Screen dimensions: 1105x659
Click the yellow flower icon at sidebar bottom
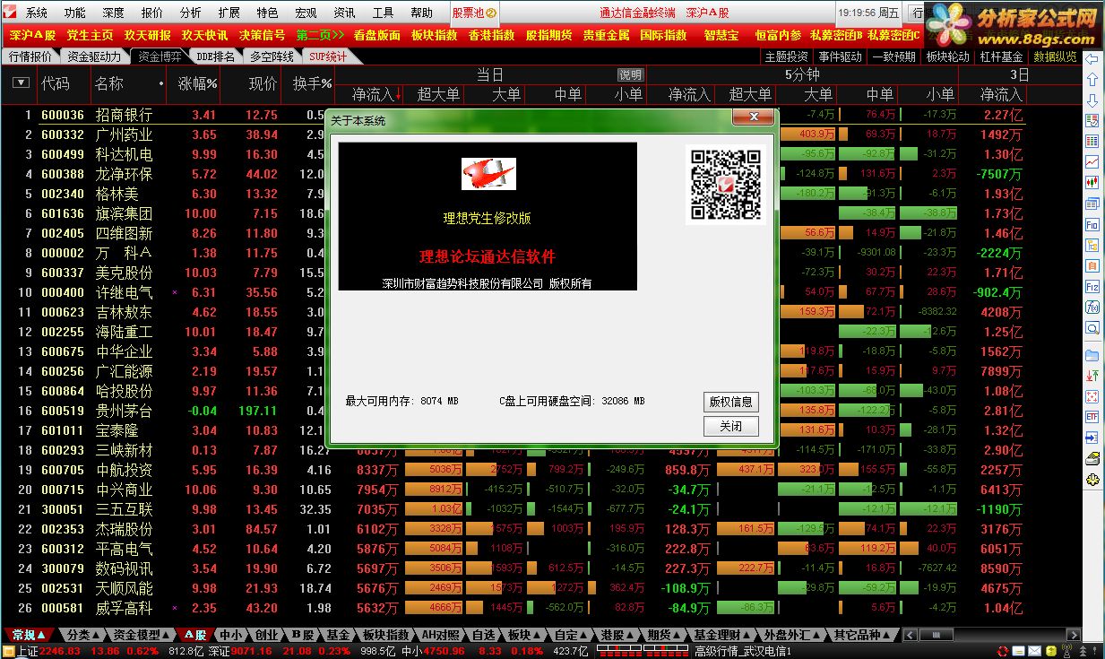tap(1092, 480)
